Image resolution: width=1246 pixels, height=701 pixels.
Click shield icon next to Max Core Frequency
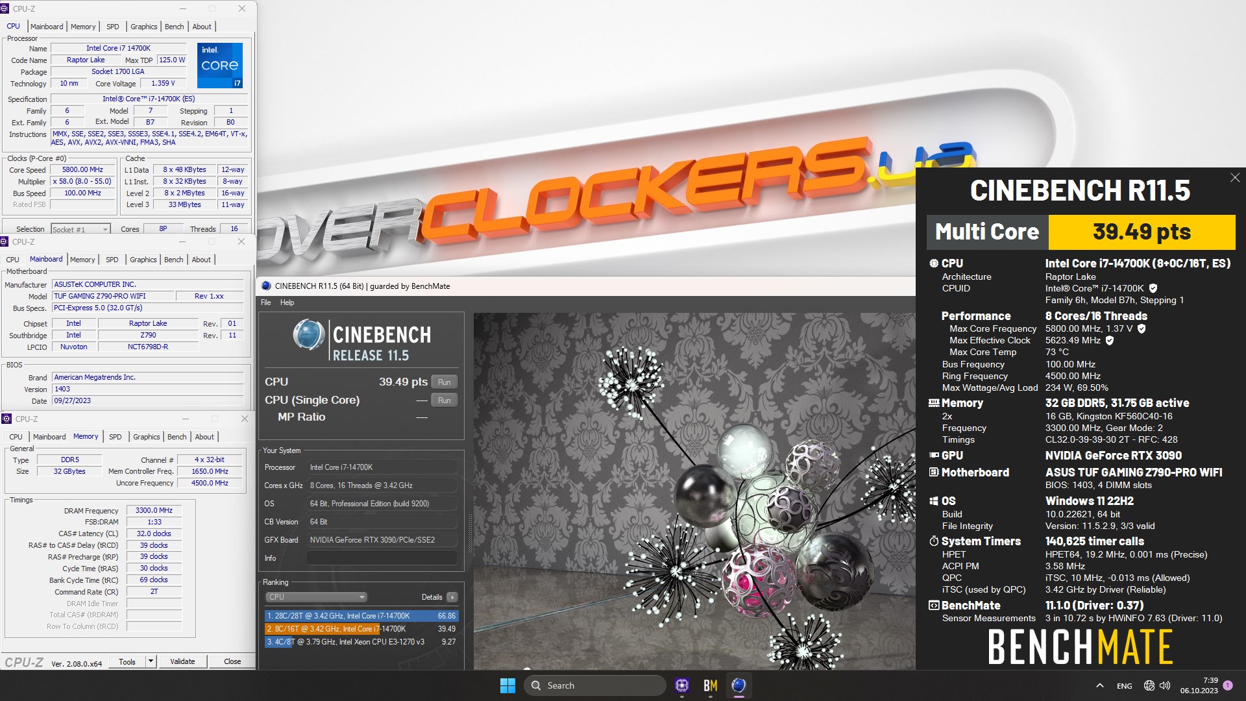click(x=1142, y=328)
